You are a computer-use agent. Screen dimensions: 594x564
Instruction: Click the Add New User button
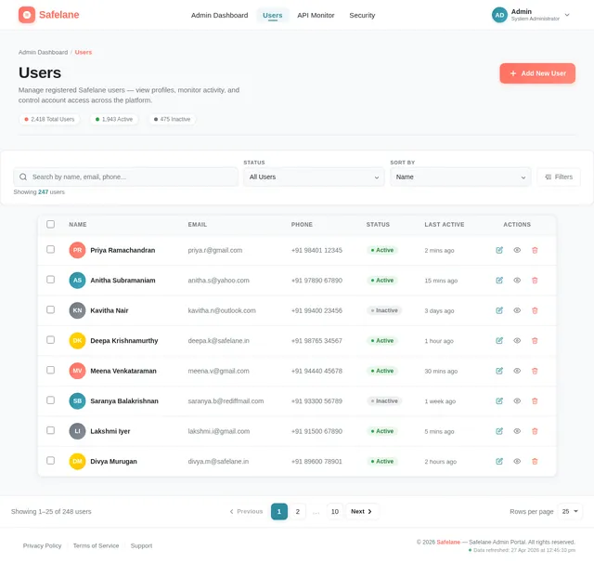(537, 73)
